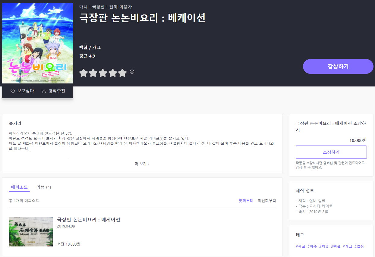Click the fifth rating star

[122, 73]
